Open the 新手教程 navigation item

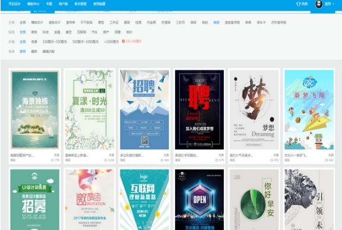point(81,4)
